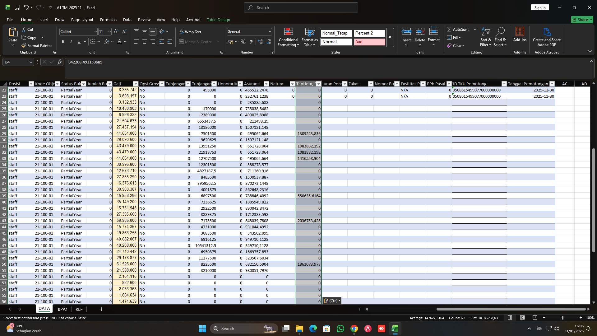This screenshot has width=597, height=336.
Task: Select the BPA1 sheet tab
Action: click(x=63, y=309)
